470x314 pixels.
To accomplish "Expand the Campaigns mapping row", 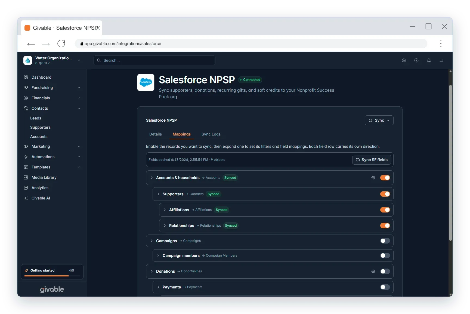I will tap(152, 241).
